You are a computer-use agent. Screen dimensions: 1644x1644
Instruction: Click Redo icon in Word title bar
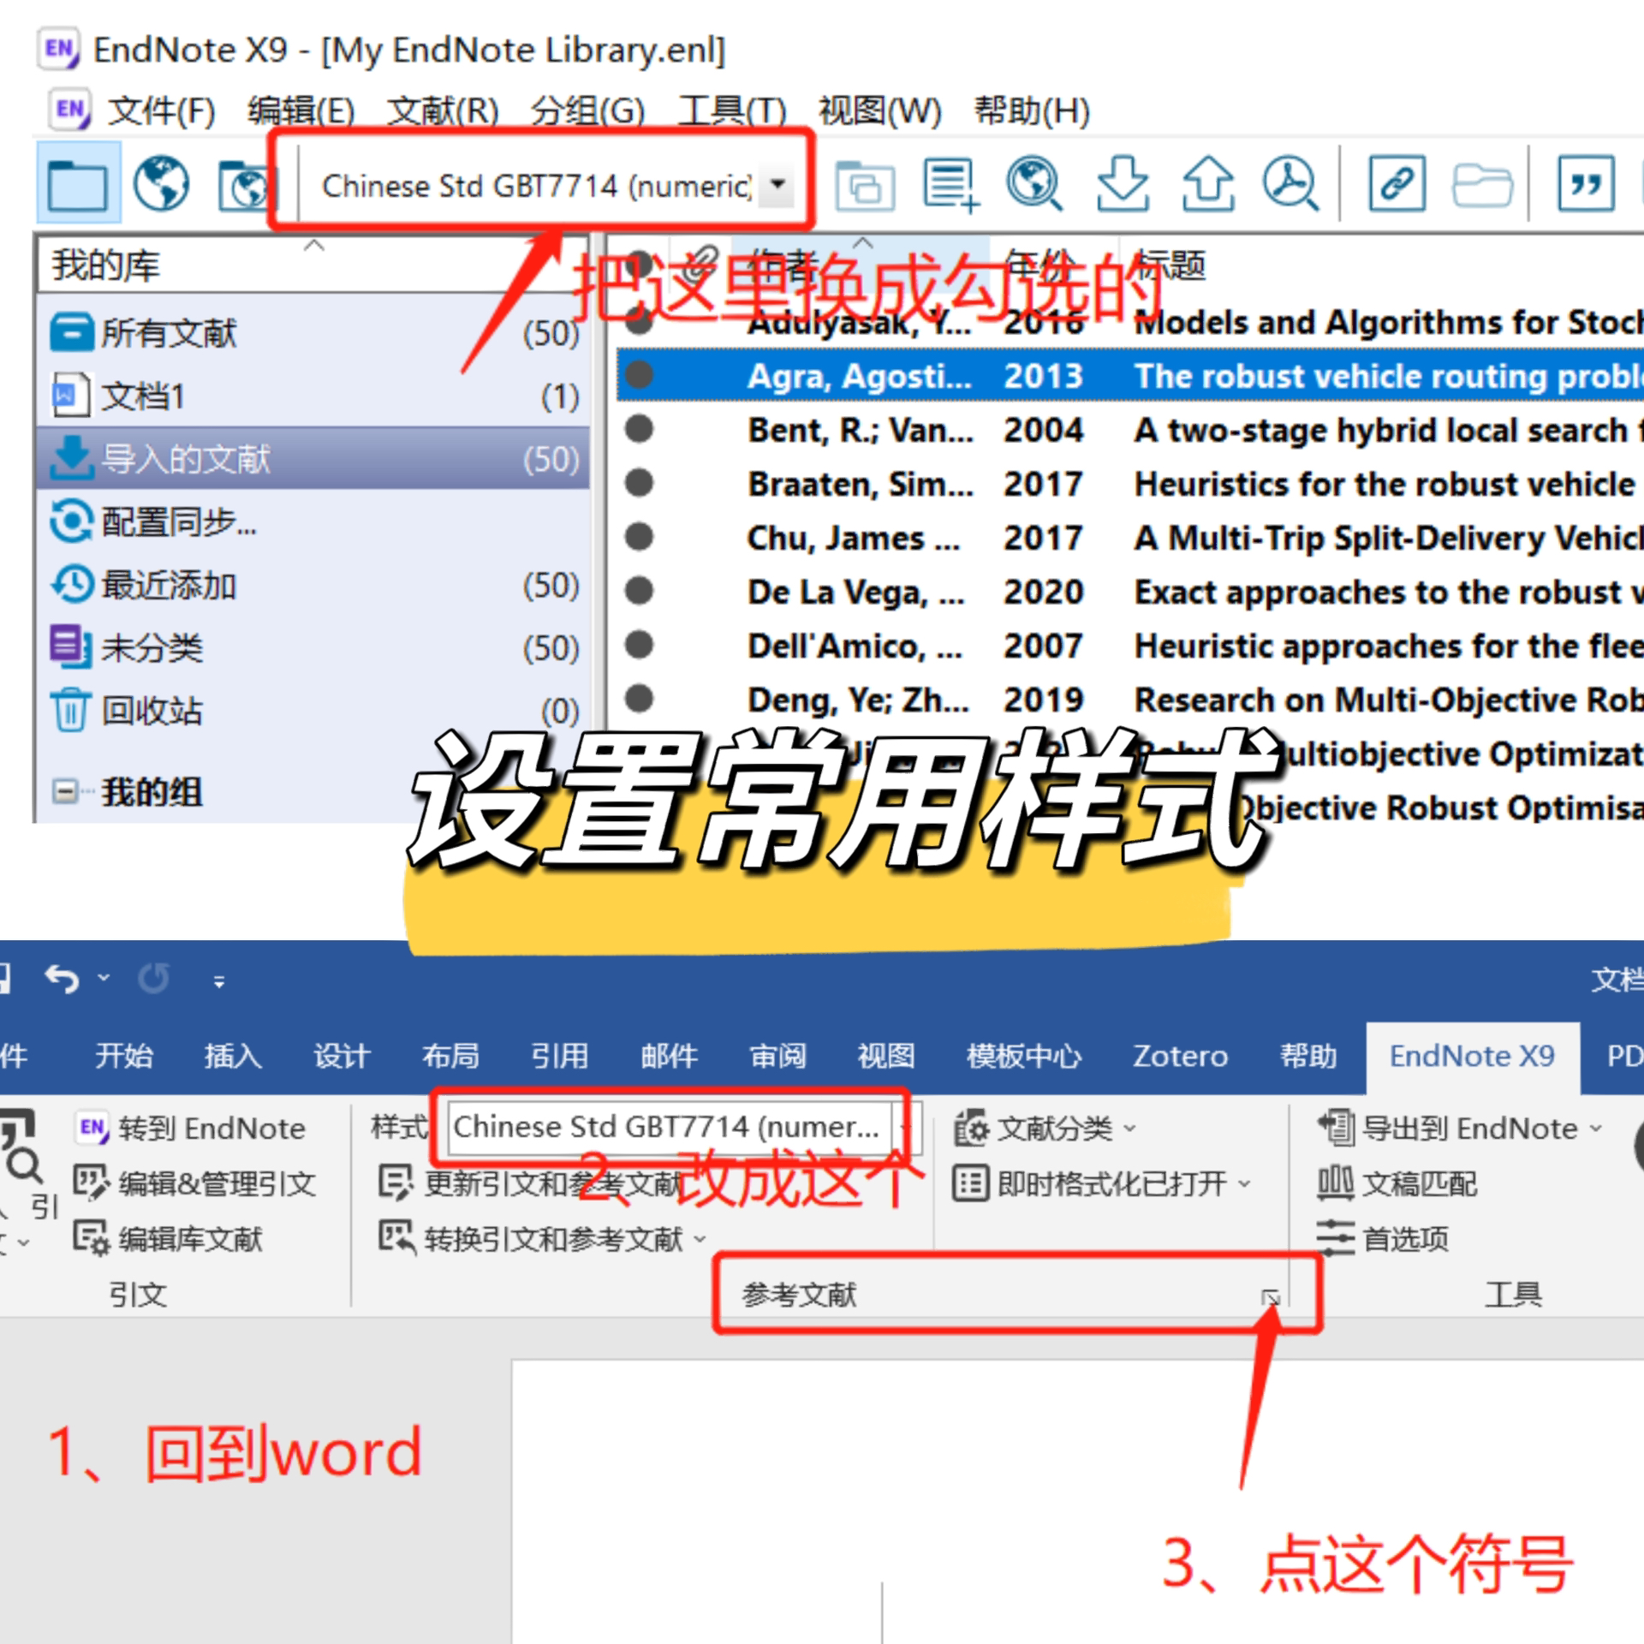[154, 978]
